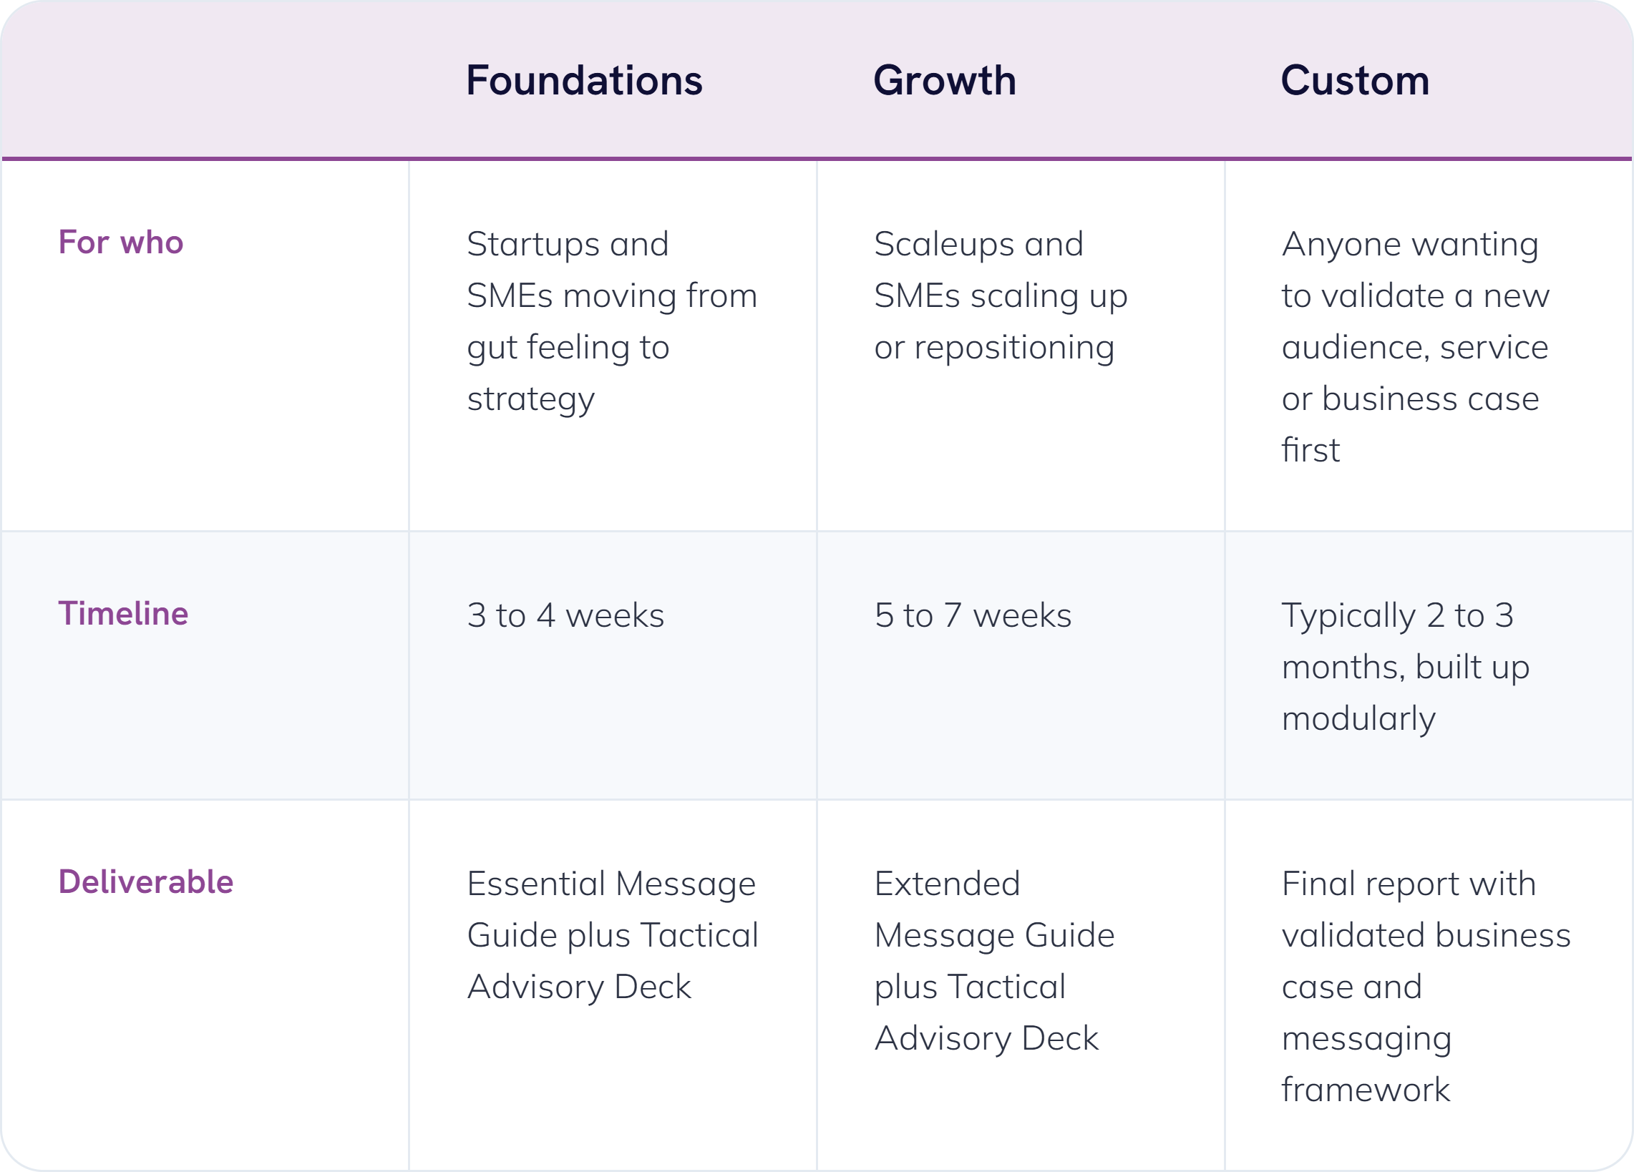
Task: Select the word framework in Custom column
Action: 1366,1090
